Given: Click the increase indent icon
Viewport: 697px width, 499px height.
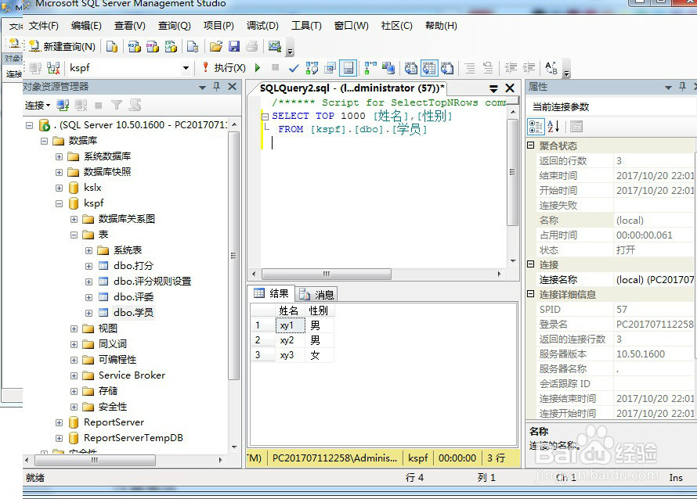Looking at the screenshot, I should 529,68.
